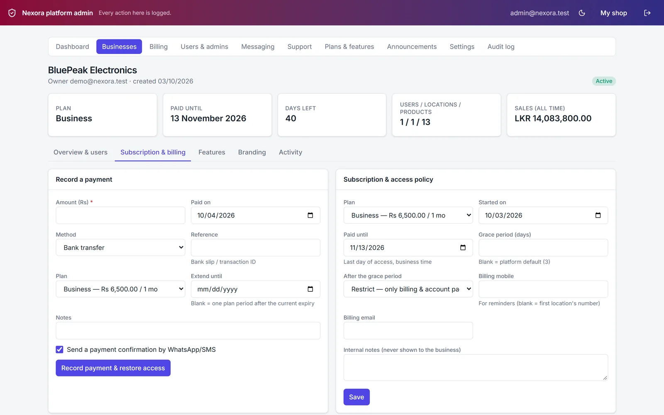The width and height of the screenshot is (664, 415).
Task: Open Announcements section
Action: coord(412,46)
